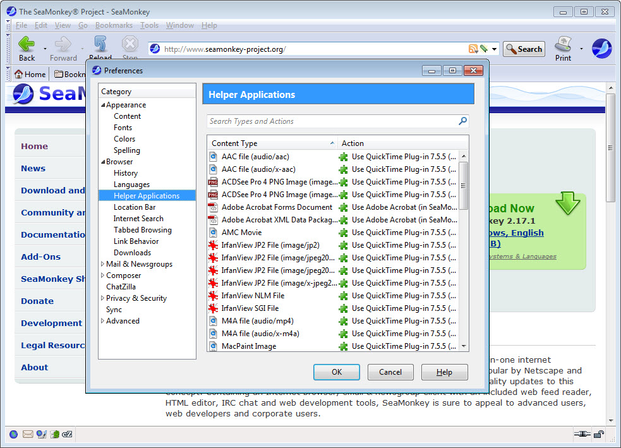The image size is (621, 448).
Task: Click the site identity icon in URL bar
Action: [x=155, y=49]
